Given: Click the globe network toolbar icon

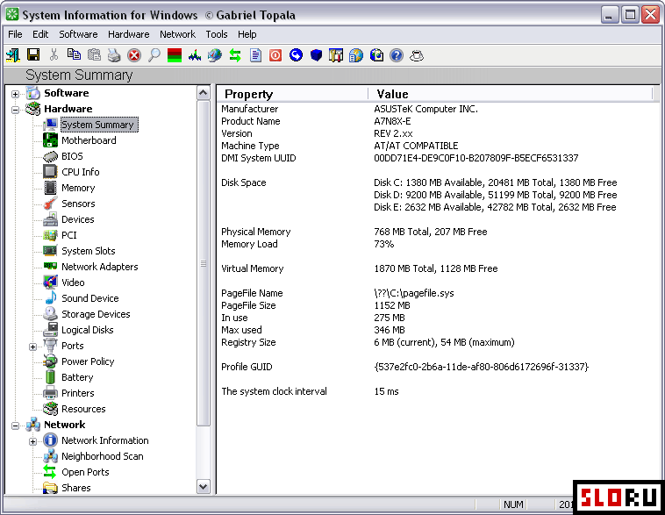Looking at the screenshot, I should click(215, 55).
